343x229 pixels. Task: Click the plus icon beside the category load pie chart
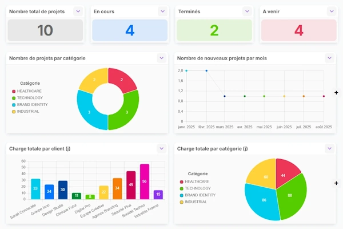(x=336, y=183)
